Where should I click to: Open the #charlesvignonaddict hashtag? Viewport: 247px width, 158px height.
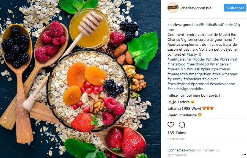pyautogui.click(x=185, y=89)
